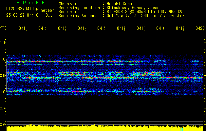
Task: Click the word meteor in the header
Action: pos(47,10)
